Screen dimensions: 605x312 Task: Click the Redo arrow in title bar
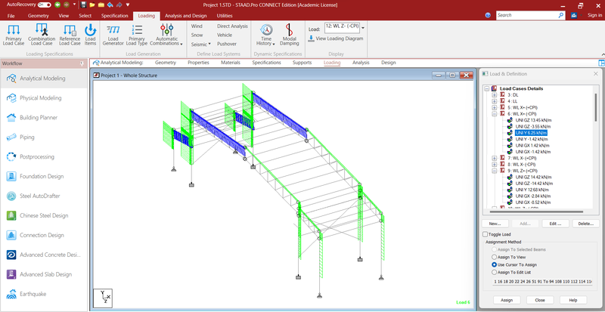pos(119,5)
